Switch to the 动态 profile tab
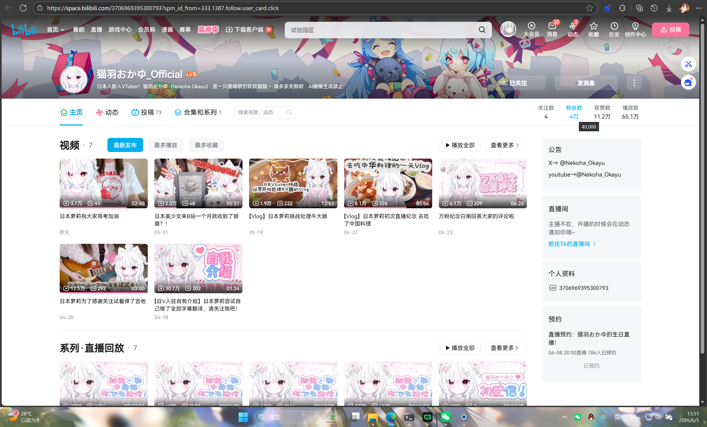Image resolution: width=707 pixels, height=427 pixels. [107, 112]
